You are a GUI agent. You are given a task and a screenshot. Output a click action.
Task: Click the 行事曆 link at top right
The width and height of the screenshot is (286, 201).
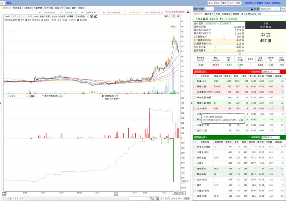click(267, 3)
